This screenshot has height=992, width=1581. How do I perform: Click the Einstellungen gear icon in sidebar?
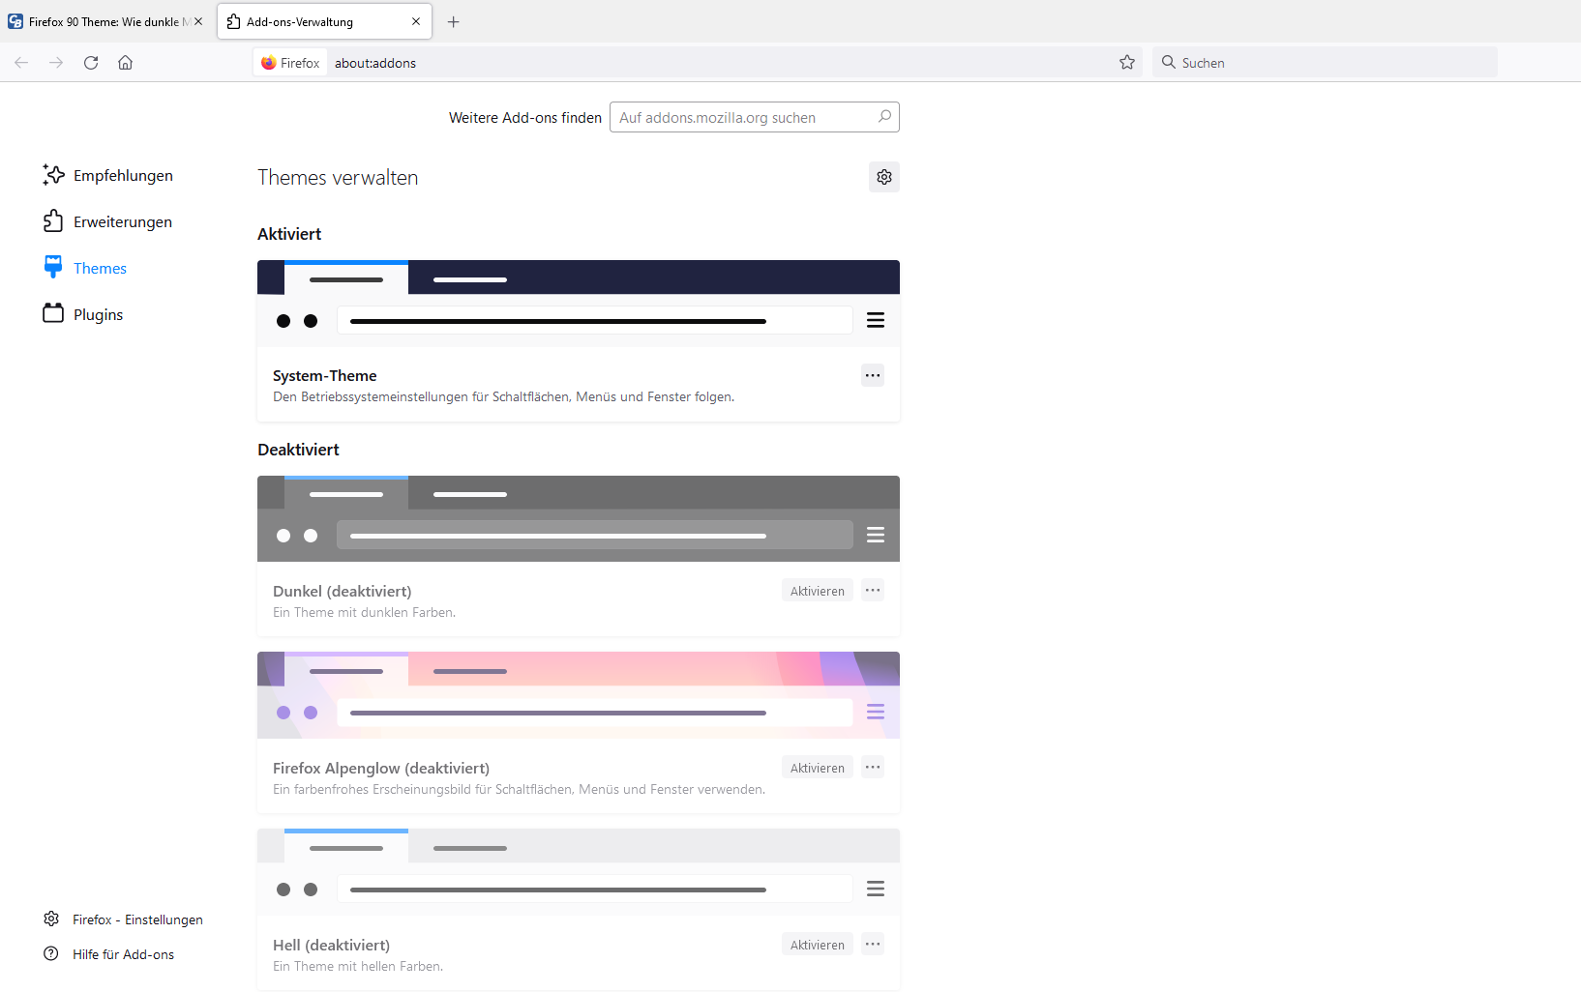[x=51, y=919]
